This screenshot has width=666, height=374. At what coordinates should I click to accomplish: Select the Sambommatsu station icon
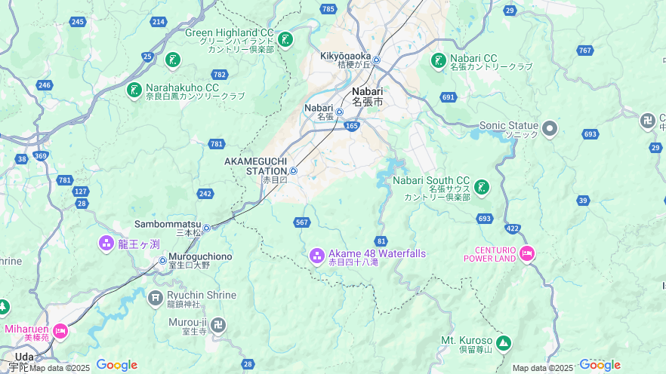tap(206, 228)
